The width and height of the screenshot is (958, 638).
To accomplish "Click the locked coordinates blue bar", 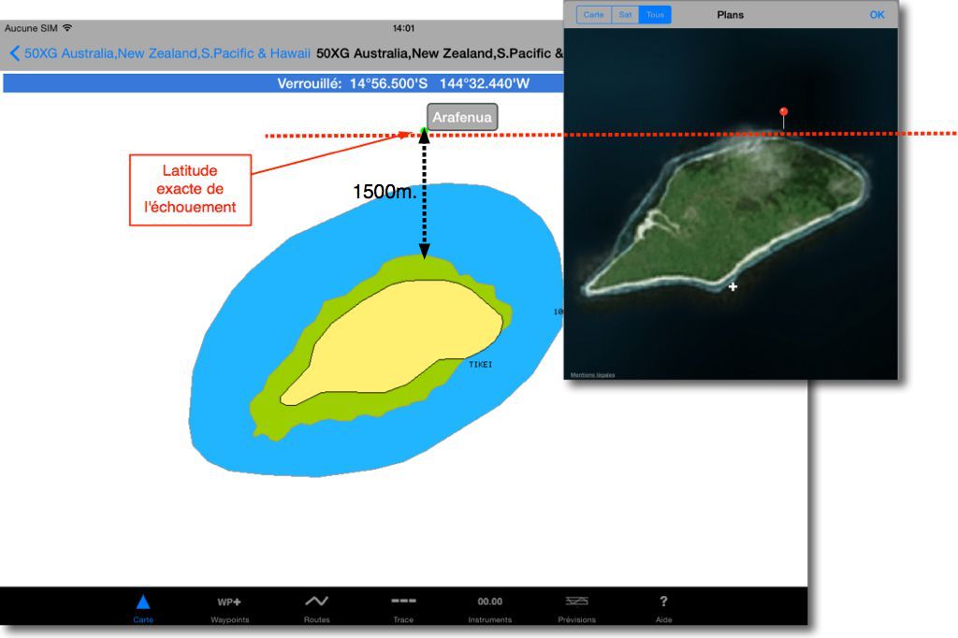I will [x=283, y=83].
